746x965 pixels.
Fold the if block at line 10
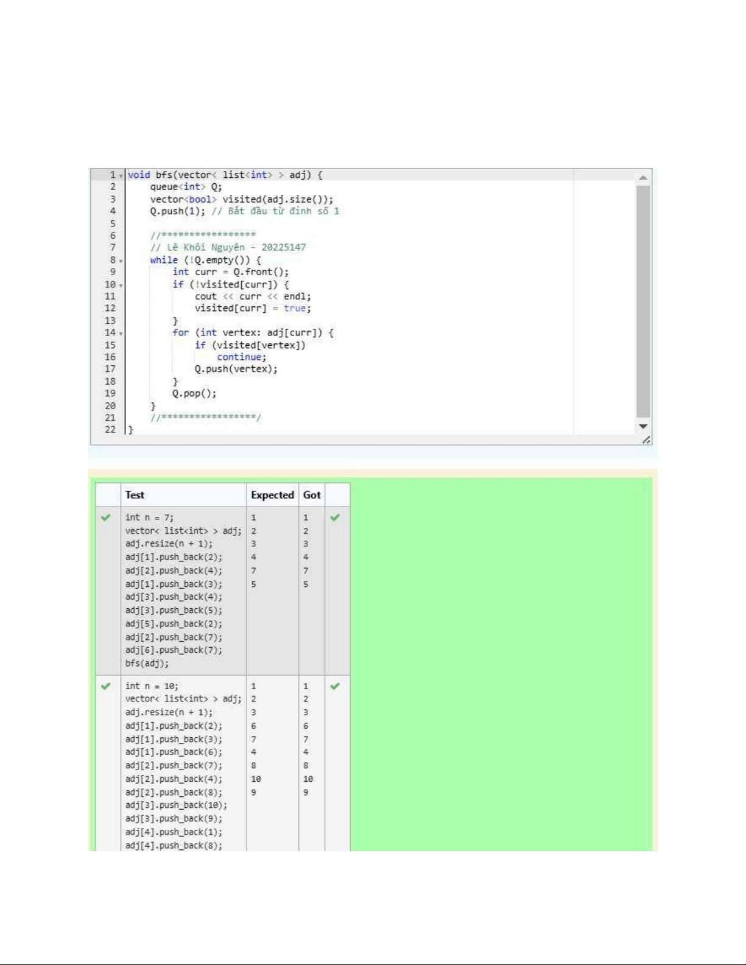(x=121, y=286)
